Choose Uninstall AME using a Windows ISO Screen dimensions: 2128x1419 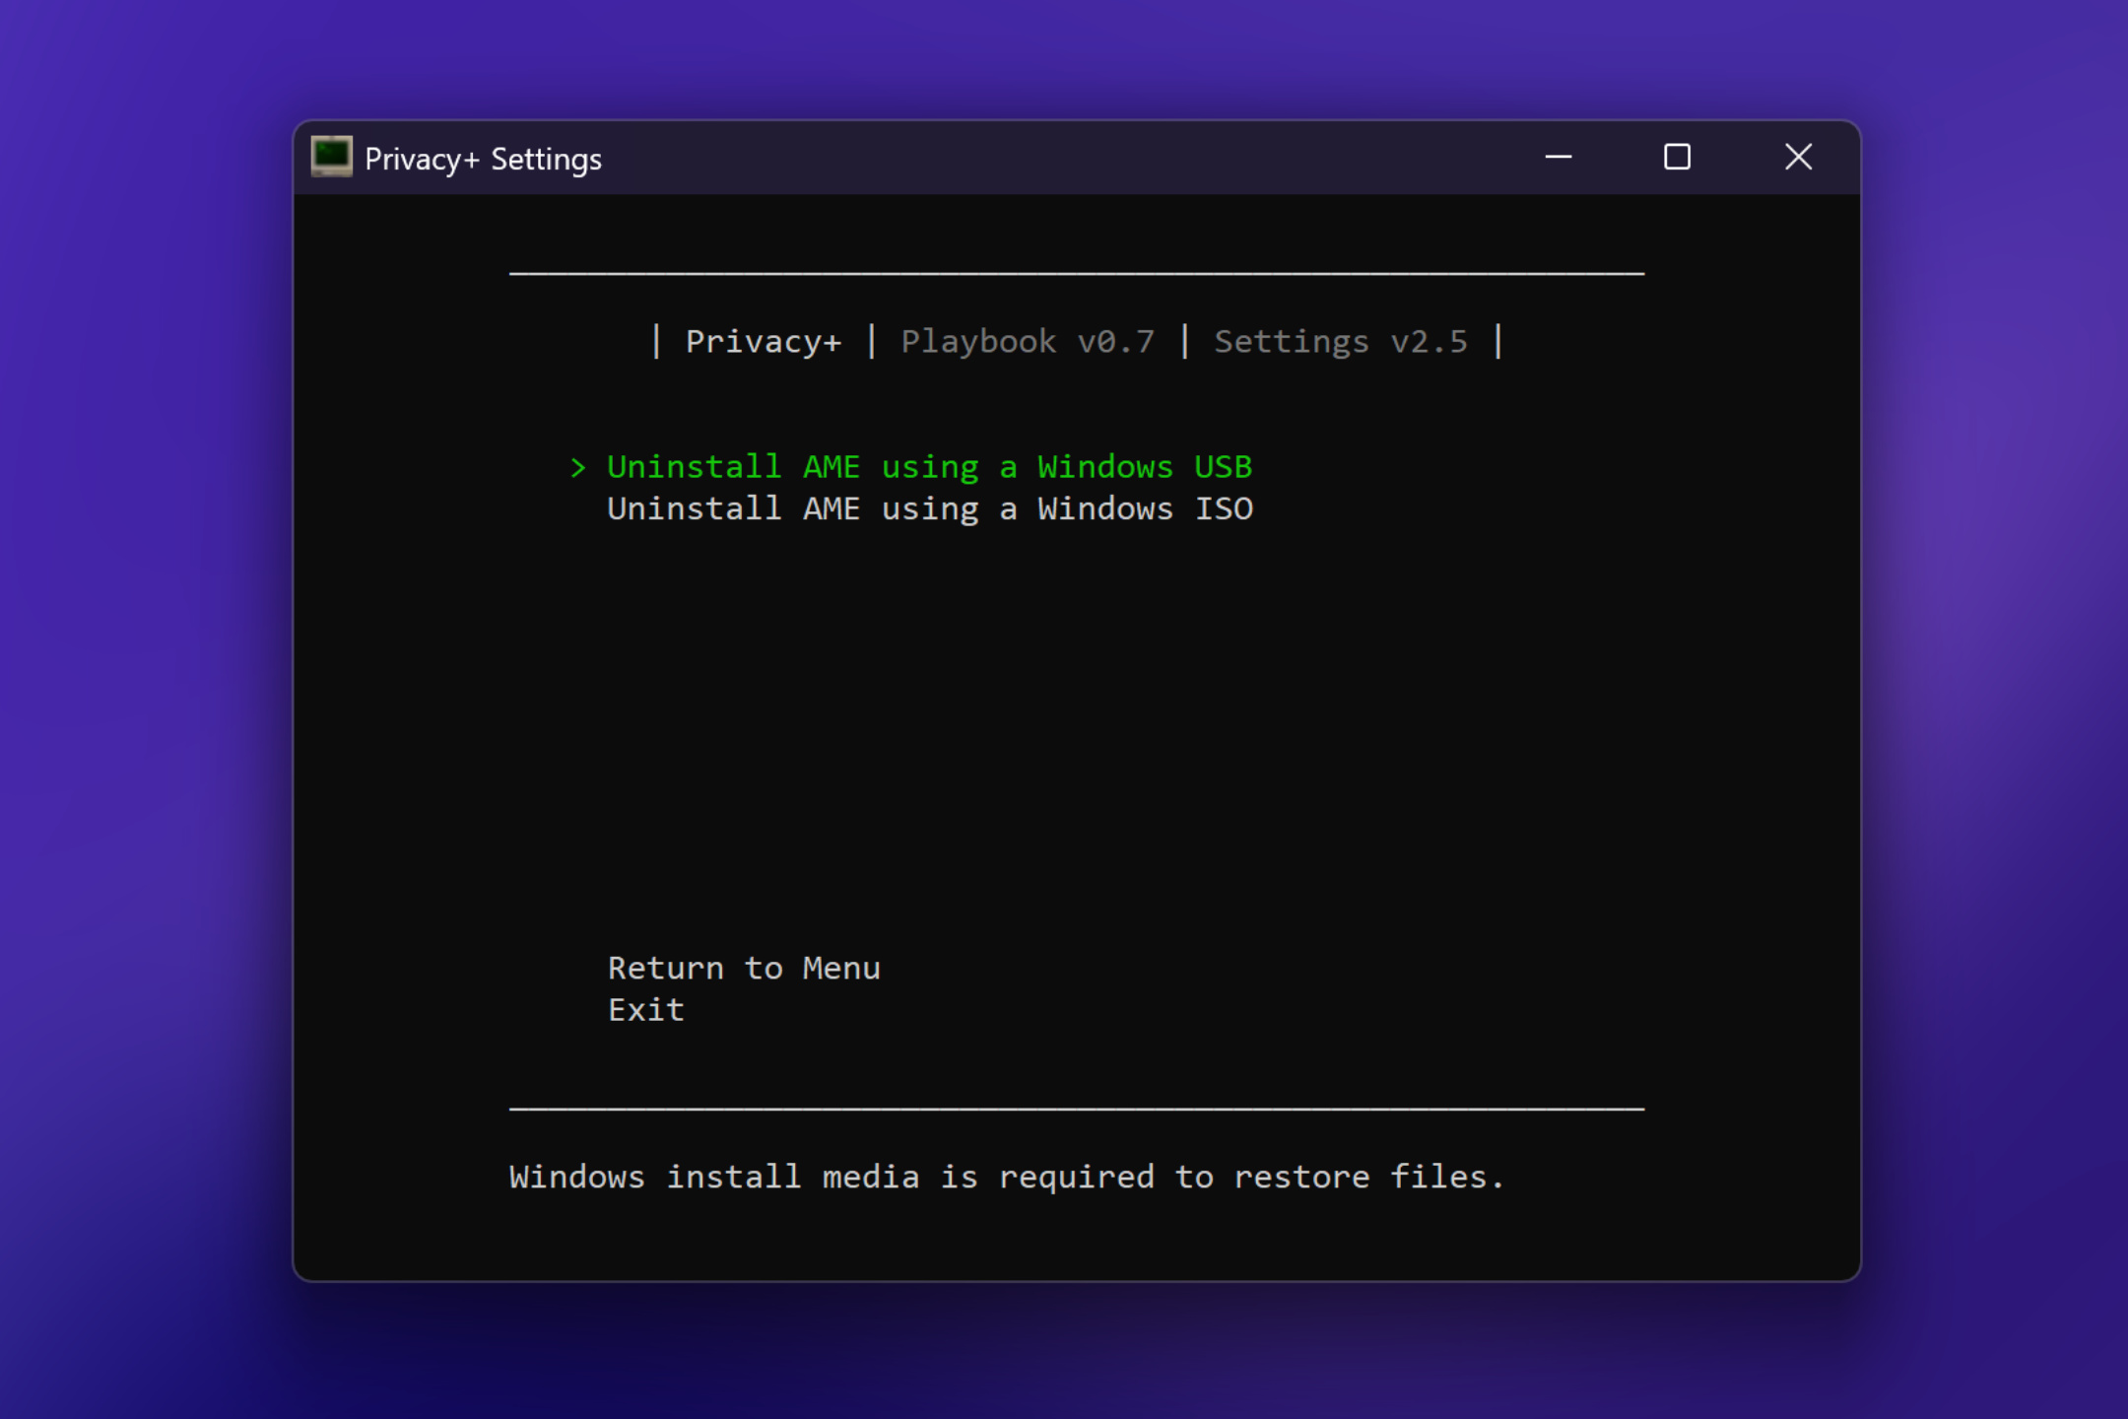[929, 509]
